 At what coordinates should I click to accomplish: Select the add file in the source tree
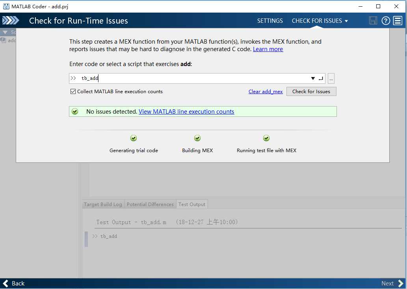9,40
